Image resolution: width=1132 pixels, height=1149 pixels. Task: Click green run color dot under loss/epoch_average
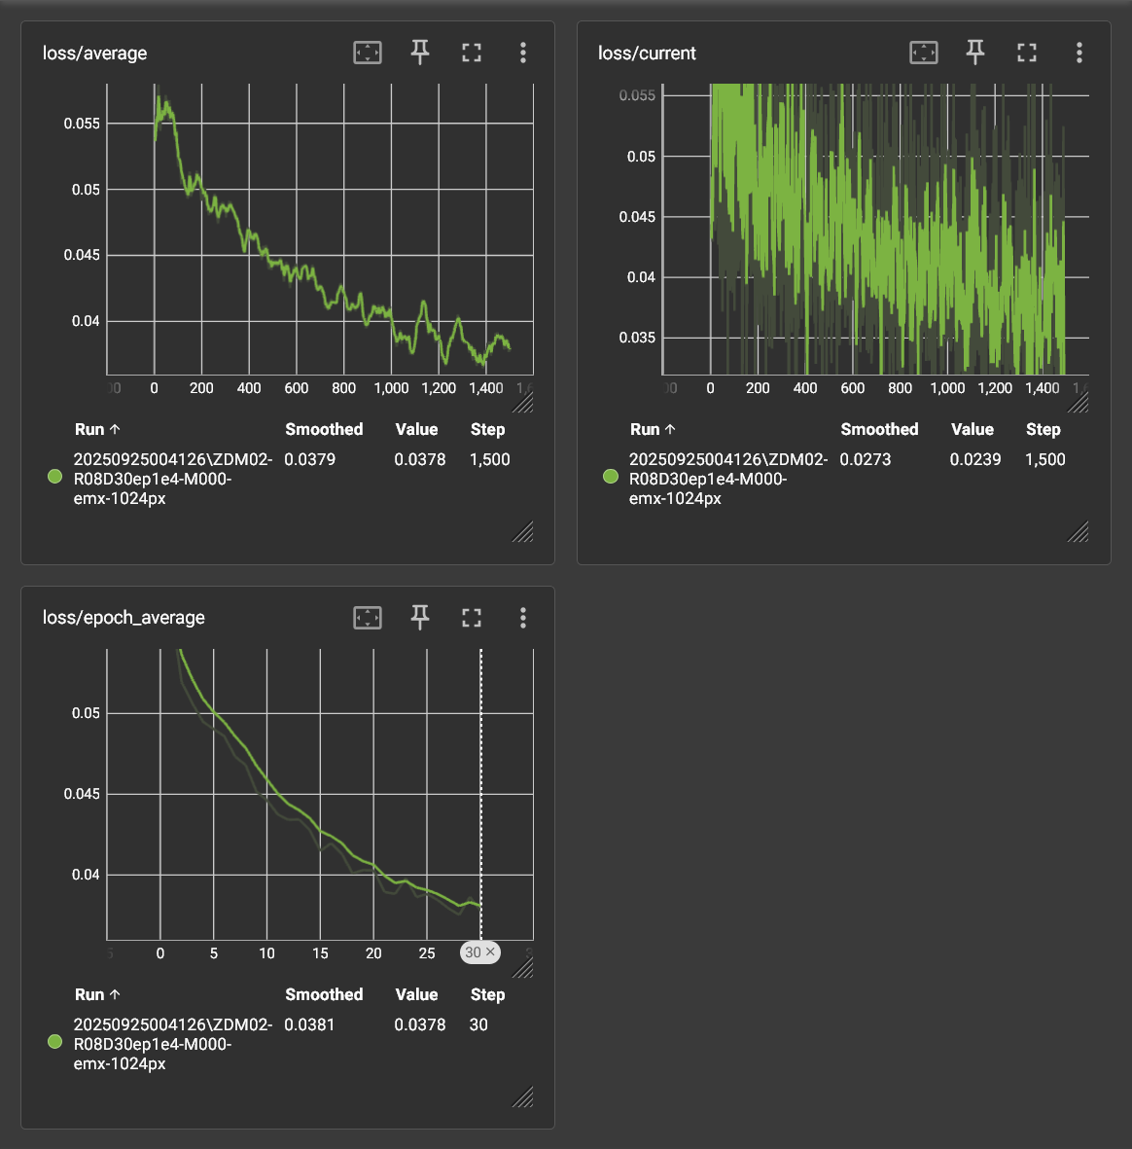(55, 1042)
